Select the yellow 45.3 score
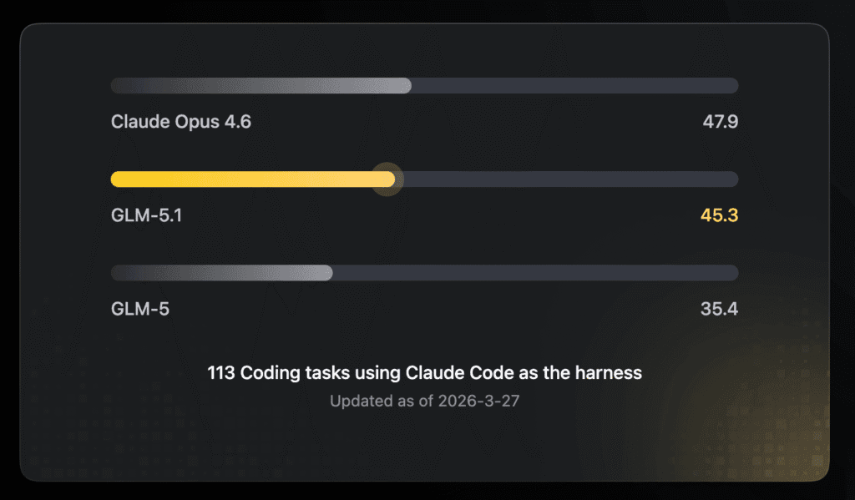 pyautogui.click(x=720, y=215)
